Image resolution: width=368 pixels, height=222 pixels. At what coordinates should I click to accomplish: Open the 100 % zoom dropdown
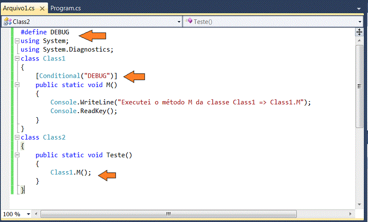28,214
